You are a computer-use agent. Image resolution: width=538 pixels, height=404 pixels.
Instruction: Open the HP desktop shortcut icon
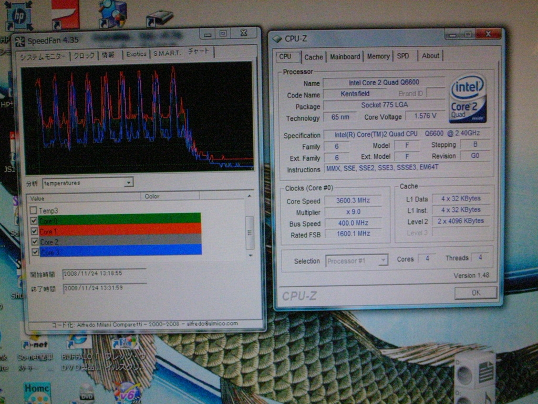pyautogui.click(x=19, y=16)
